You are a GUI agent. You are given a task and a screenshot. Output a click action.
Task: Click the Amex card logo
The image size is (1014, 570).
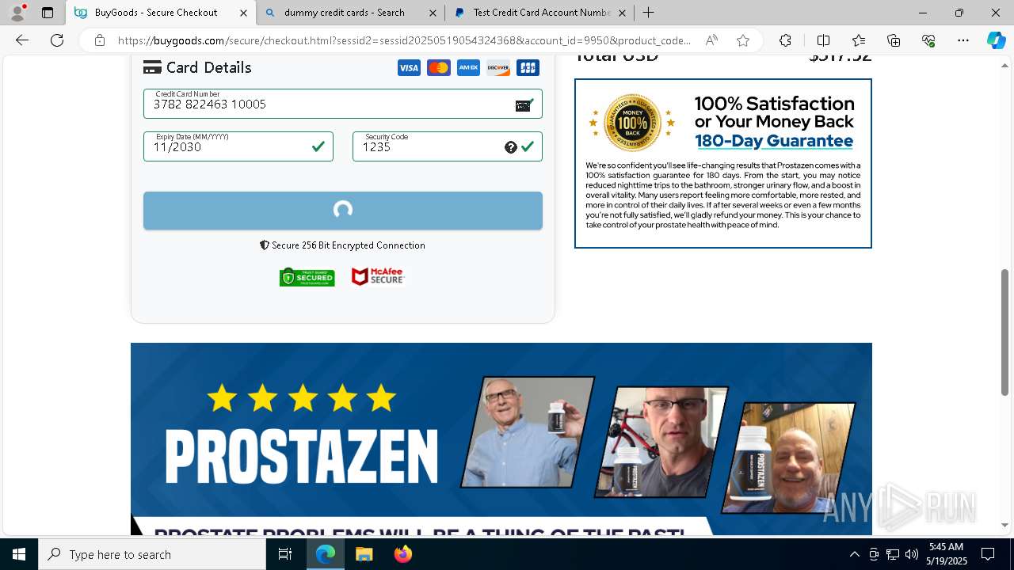pos(468,68)
